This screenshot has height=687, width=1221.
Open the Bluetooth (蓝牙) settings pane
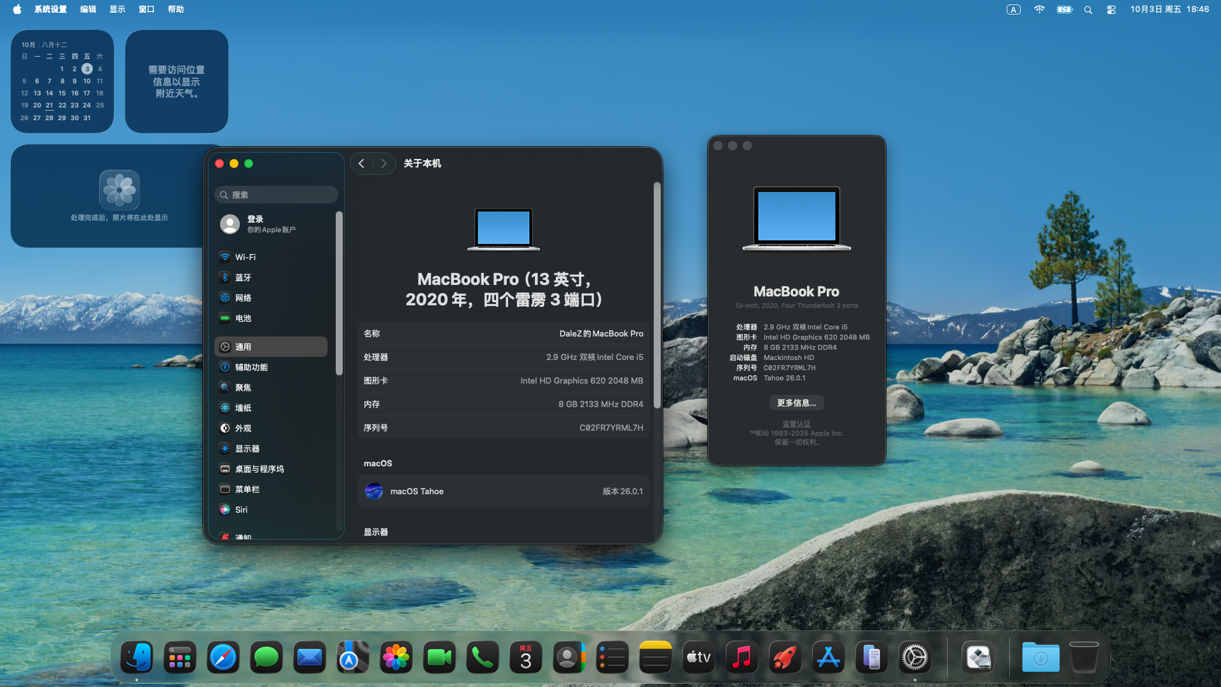click(x=243, y=277)
